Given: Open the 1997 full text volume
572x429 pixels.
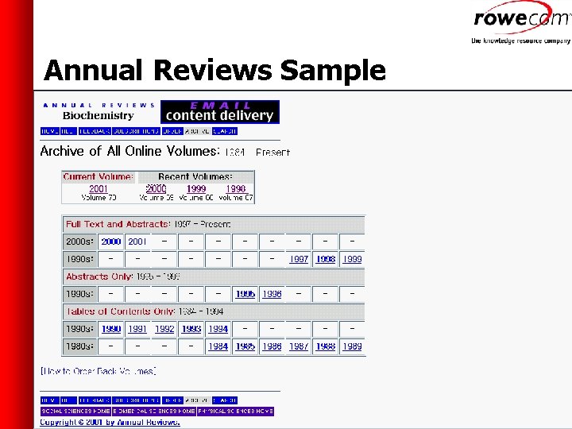Looking at the screenshot, I should [299, 259].
